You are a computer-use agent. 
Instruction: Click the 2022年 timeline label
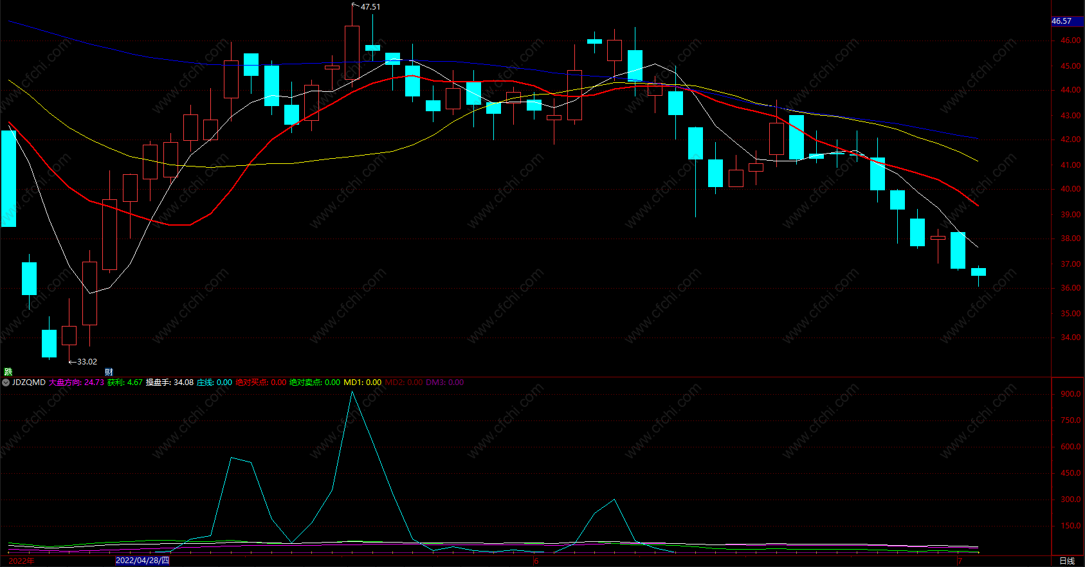(x=22, y=561)
